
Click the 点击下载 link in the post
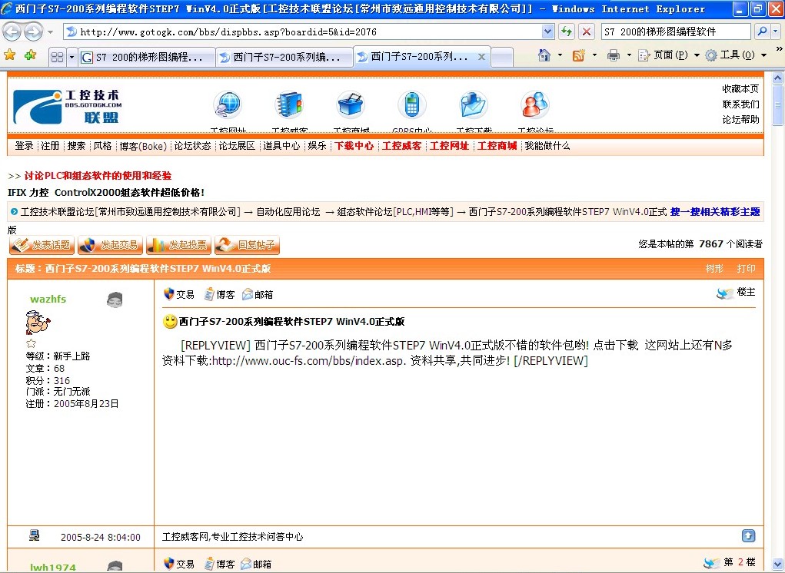[616, 345]
